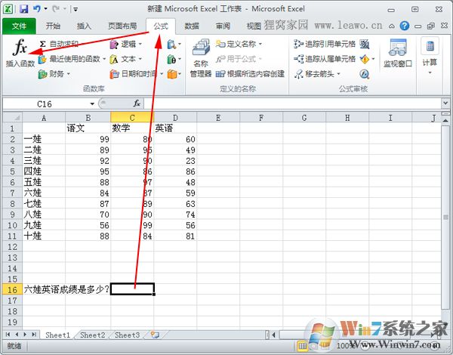The width and height of the screenshot is (453, 355).
Task: Select cell 六娃英语成绩是多少?
Action: coord(66,289)
